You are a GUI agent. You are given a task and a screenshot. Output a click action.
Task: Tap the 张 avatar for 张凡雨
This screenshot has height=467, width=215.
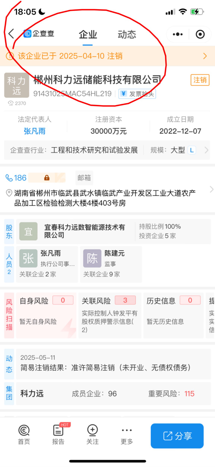coord(28,258)
